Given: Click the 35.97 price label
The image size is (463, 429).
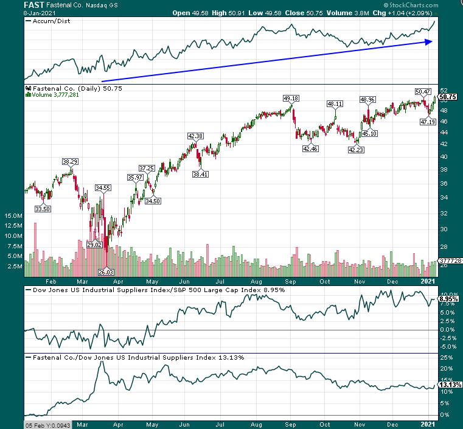Looking at the screenshot, I should (135, 178).
